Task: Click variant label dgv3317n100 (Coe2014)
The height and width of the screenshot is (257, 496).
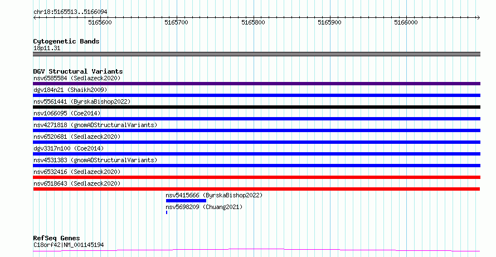Action: [x=69, y=148]
